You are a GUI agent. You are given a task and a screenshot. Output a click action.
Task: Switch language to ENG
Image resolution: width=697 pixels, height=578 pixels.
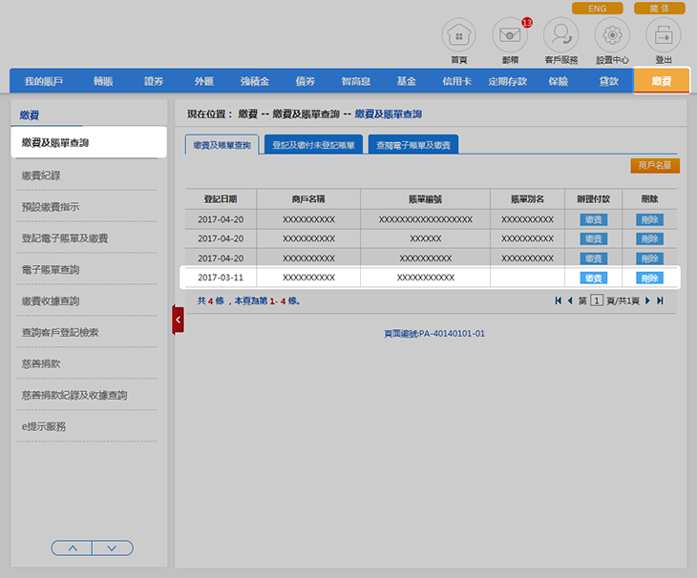coord(597,8)
